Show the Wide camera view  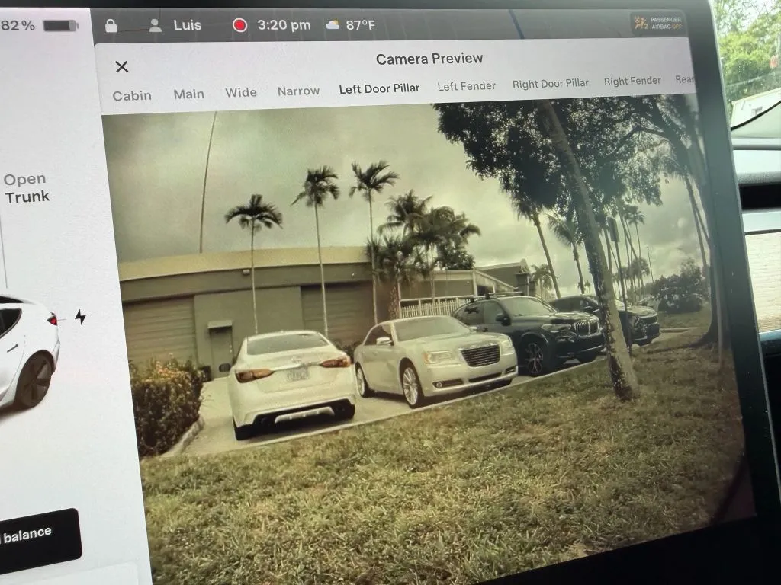coord(241,93)
